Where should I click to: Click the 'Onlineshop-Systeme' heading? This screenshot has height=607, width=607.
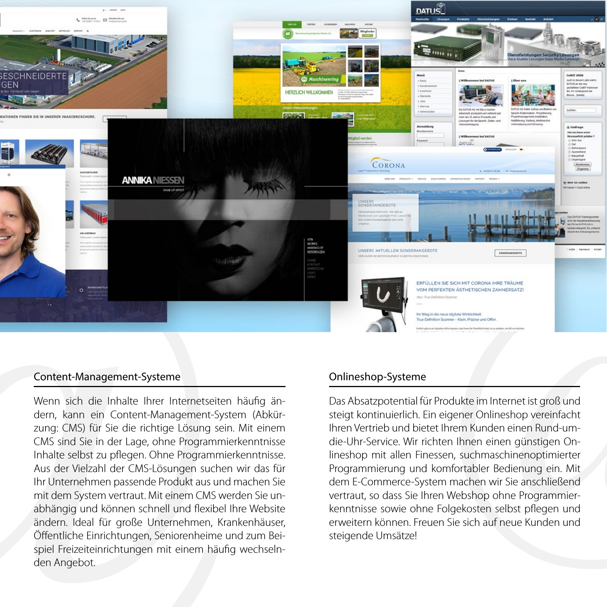[378, 377]
